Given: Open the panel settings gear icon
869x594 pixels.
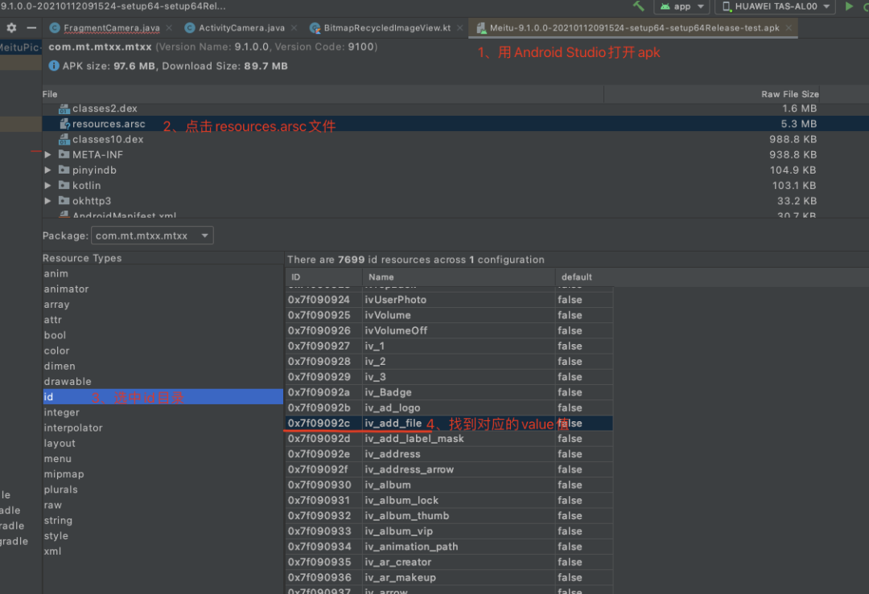Looking at the screenshot, I should click(11, 27).
